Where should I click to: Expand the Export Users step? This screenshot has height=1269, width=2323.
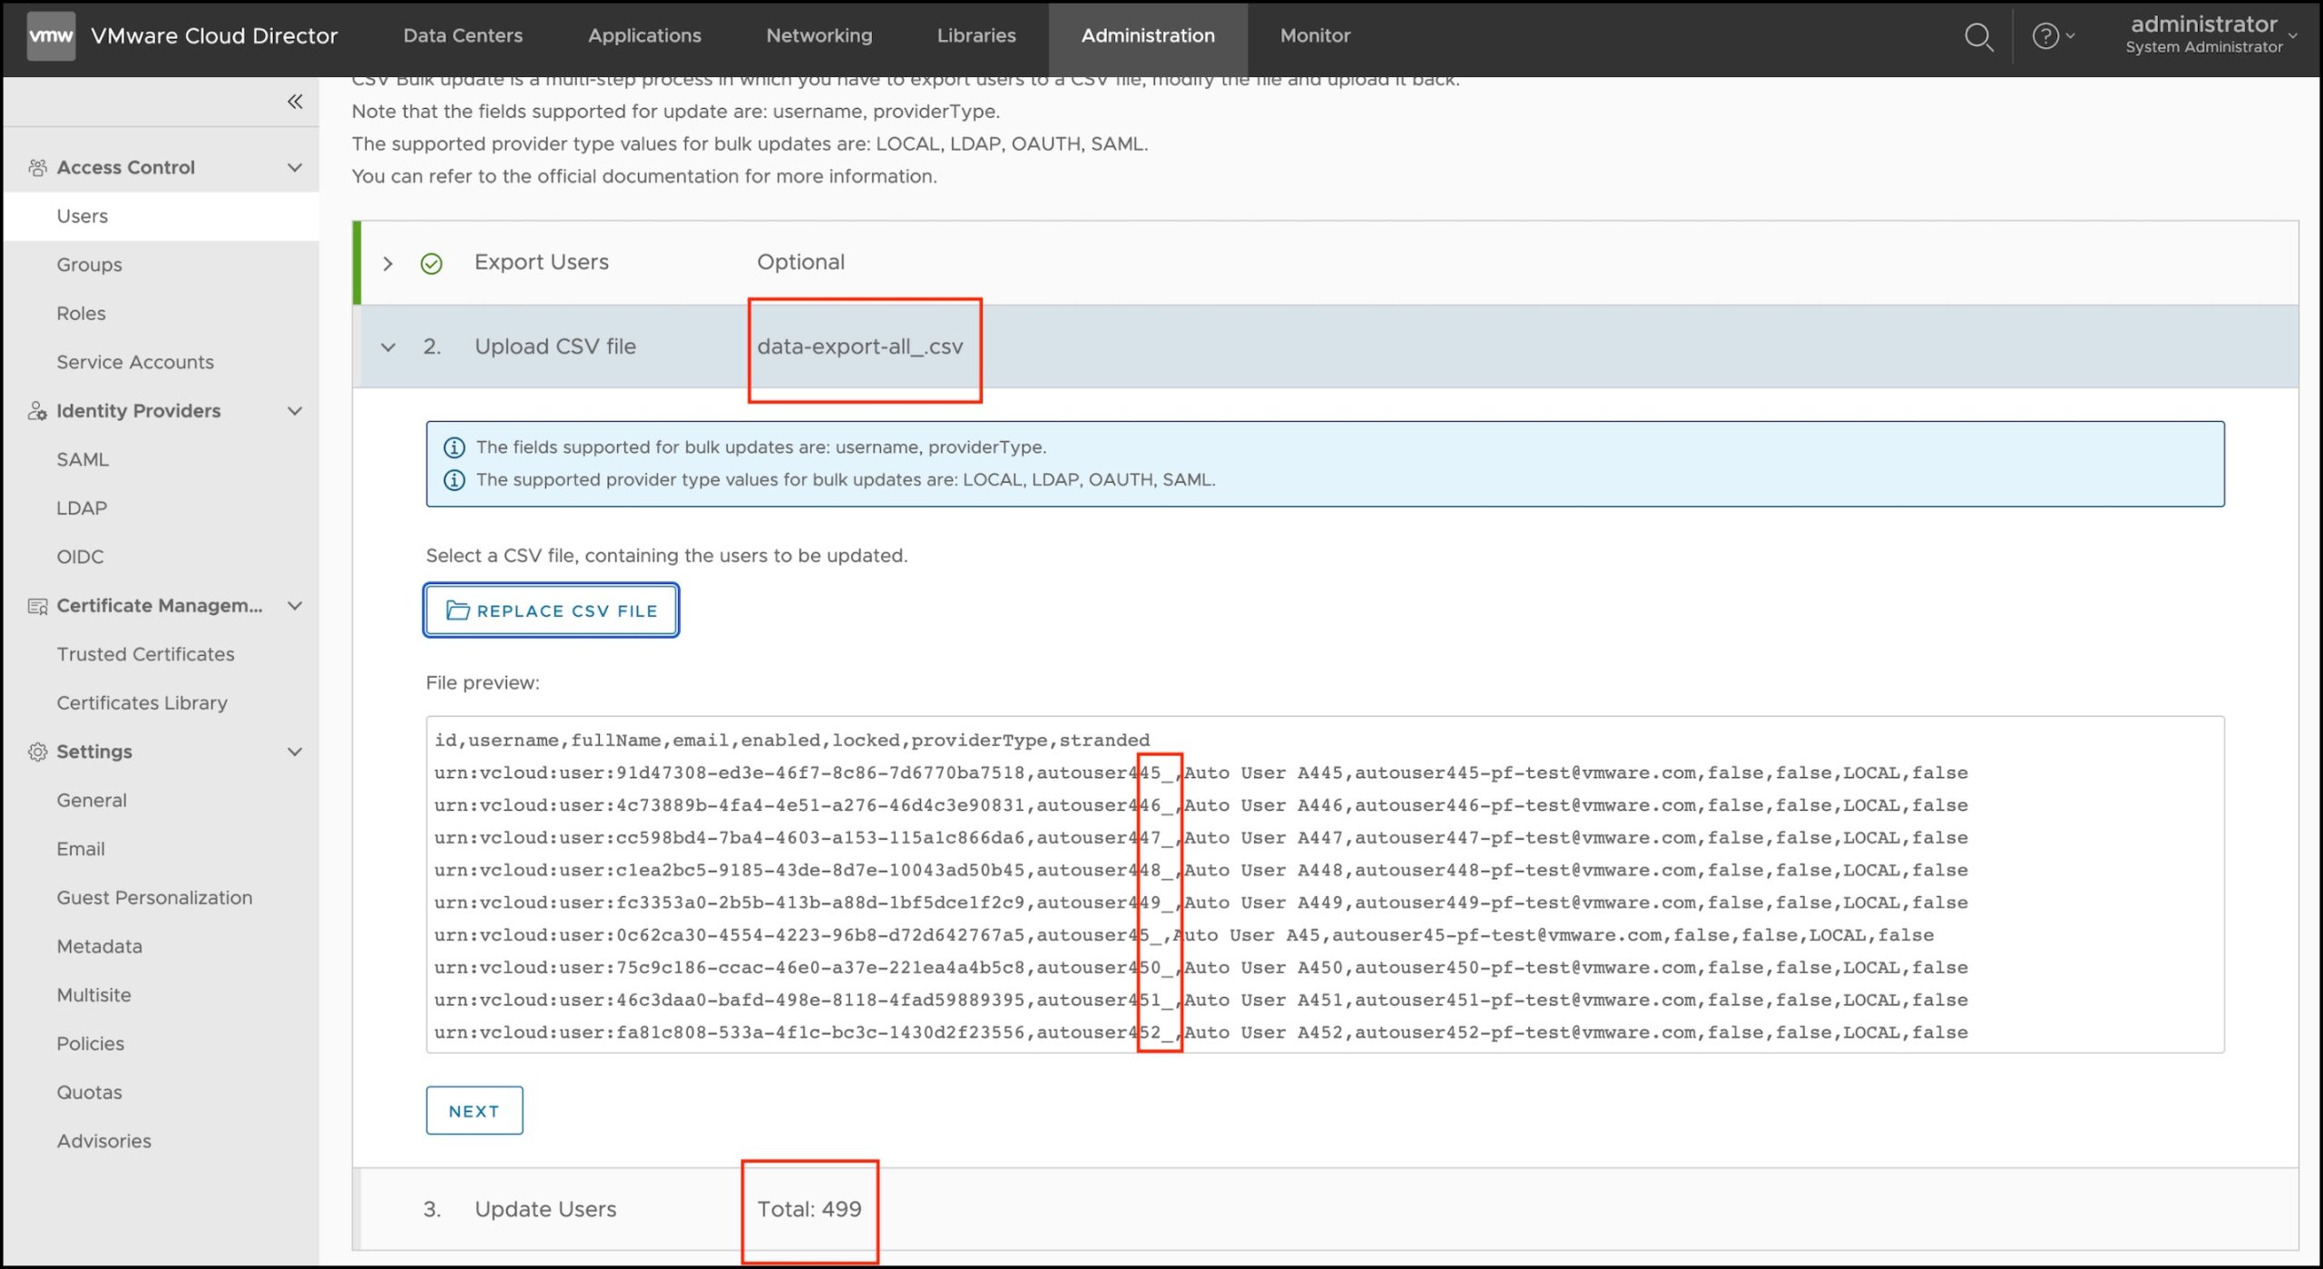[x=387, y=263]
